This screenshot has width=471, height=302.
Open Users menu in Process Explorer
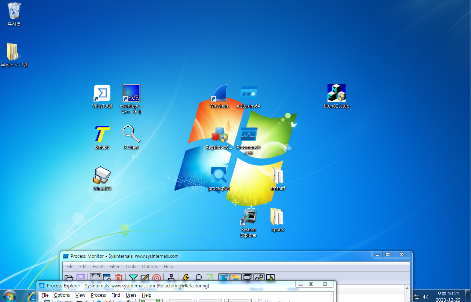[131, 295]
